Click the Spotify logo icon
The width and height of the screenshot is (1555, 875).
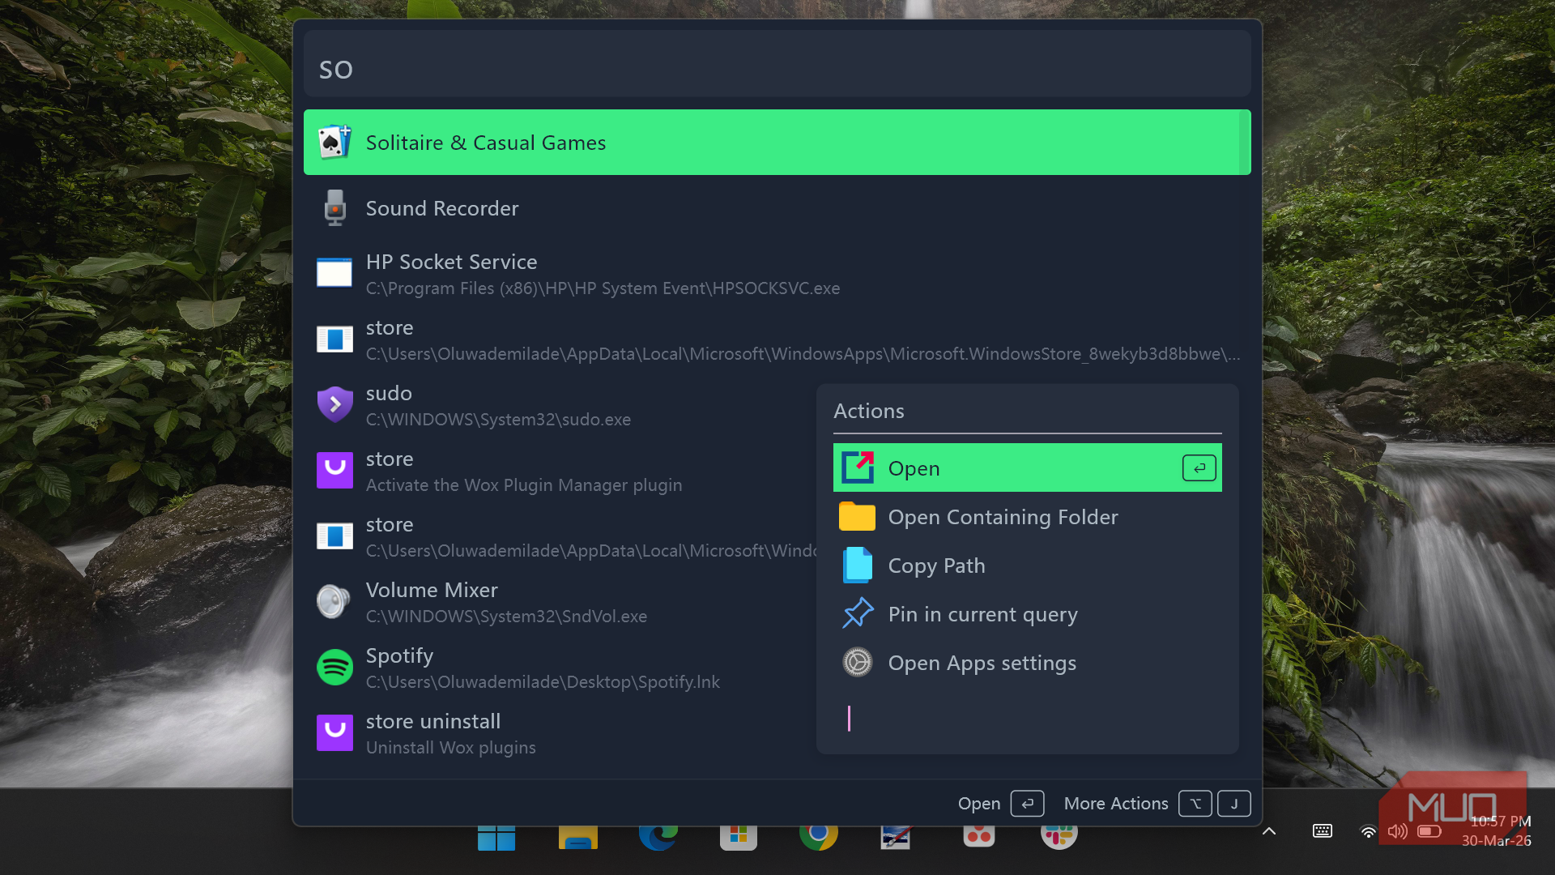tap(334, 667)
